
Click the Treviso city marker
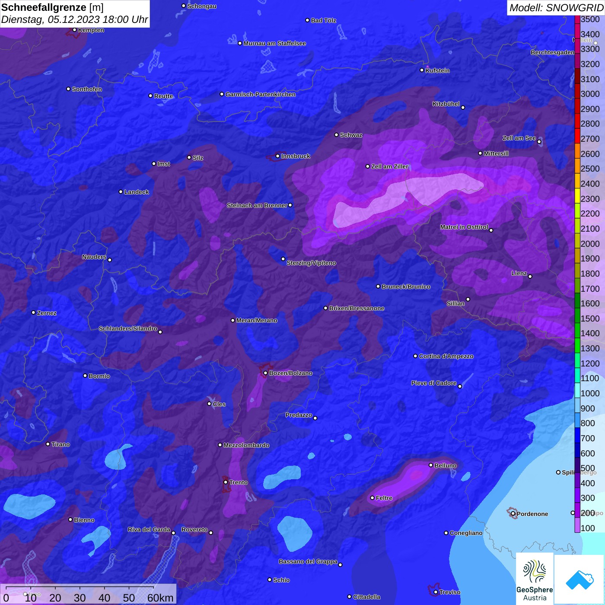436,592
